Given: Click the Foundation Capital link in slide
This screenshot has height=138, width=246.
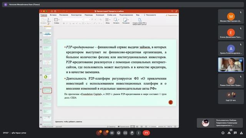Looking at the screenshot, I should [91, 94].
